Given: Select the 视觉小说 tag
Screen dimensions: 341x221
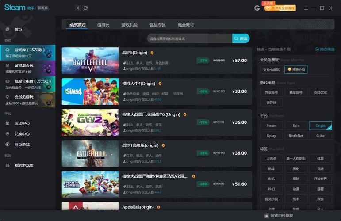Looking at the screenshot, I should coord(272,199).
